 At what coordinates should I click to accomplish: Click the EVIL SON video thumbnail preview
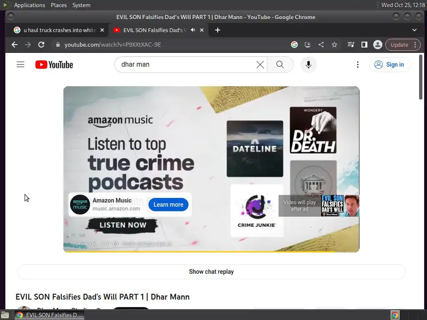tap(340, 206)
